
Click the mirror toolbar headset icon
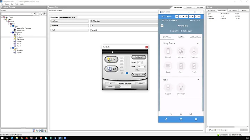click(177, 16)
